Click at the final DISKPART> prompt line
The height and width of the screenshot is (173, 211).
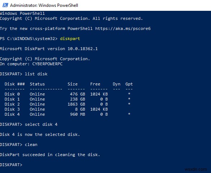[x=11, y=165]
